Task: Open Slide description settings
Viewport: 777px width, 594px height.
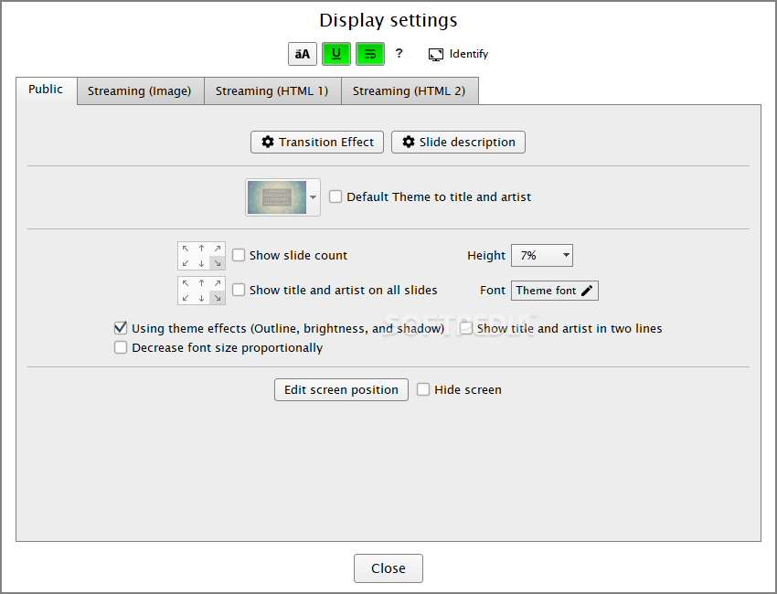Action: (x=458, y=143)
